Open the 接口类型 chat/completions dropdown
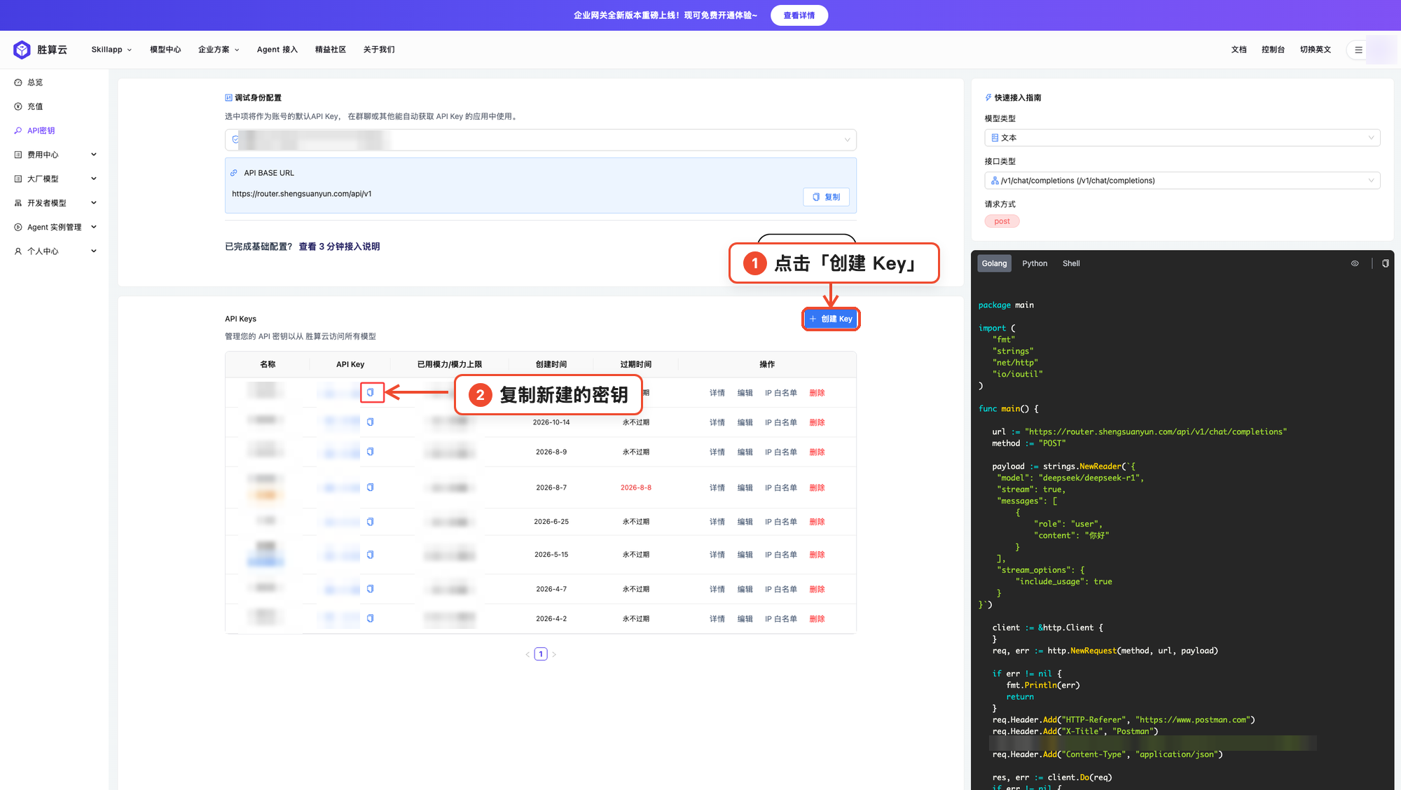The width and height of the screenshot is (1401, 790). click(1182, 181)
